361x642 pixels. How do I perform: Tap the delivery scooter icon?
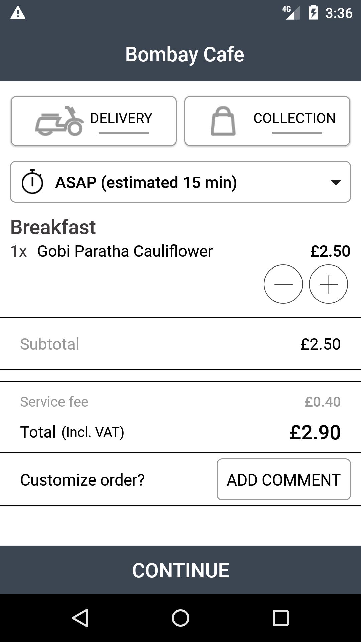[x=59, y=121]
